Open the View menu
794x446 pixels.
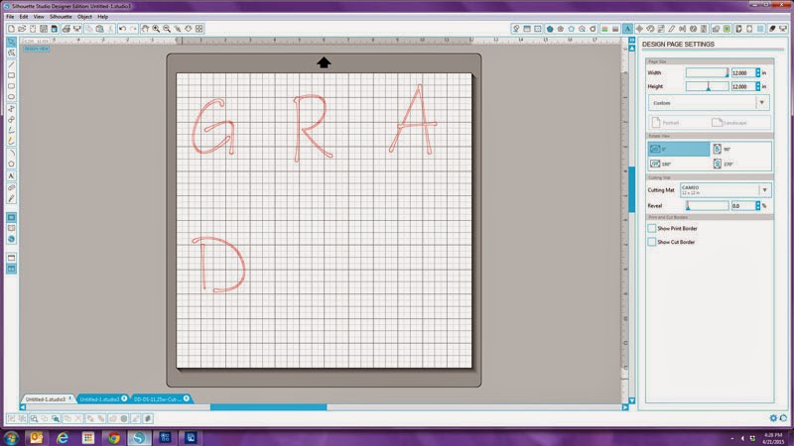point(39,17)
